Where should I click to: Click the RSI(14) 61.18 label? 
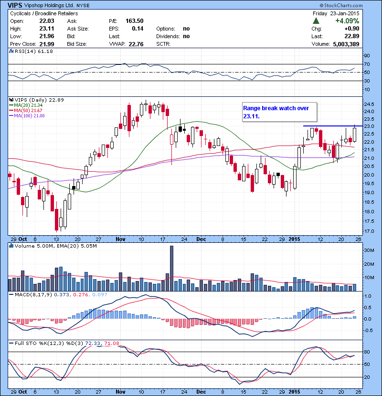pos(34,51)
